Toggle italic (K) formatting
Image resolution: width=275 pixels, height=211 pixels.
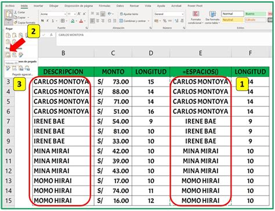(x=48, y=21)
